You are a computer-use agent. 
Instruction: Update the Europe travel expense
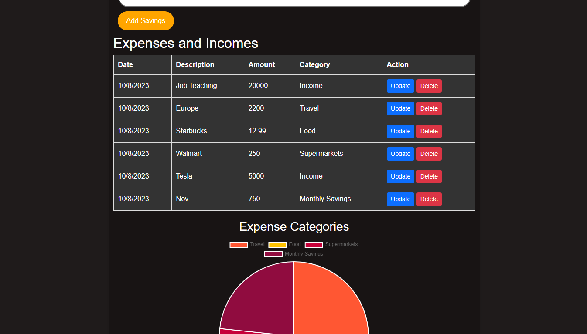400,108
